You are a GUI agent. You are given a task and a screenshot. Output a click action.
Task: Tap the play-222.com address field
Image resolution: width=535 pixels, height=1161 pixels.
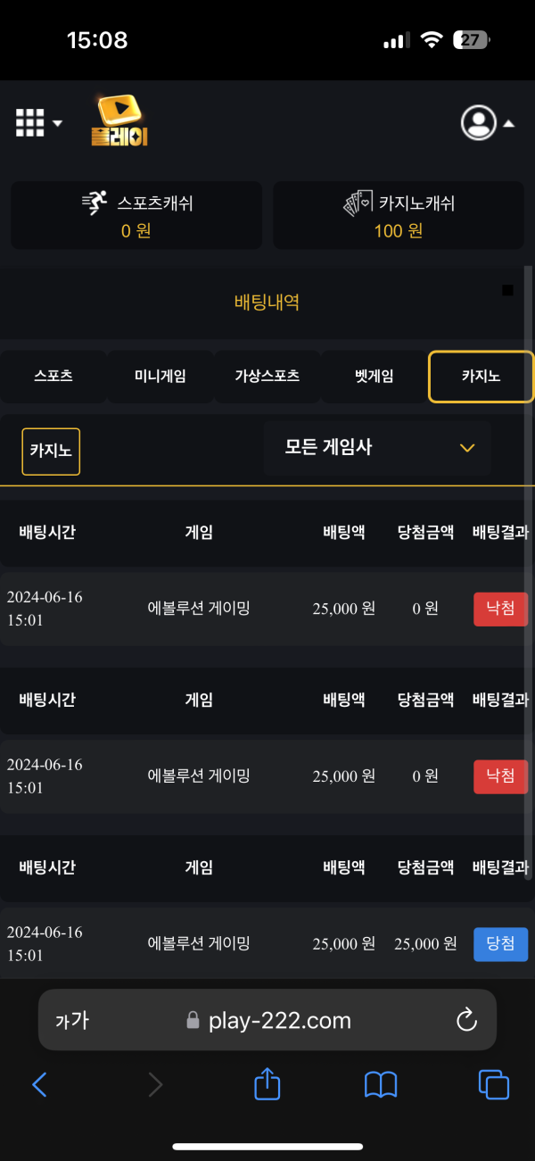pyautogui.click(x=267, y=1020)
